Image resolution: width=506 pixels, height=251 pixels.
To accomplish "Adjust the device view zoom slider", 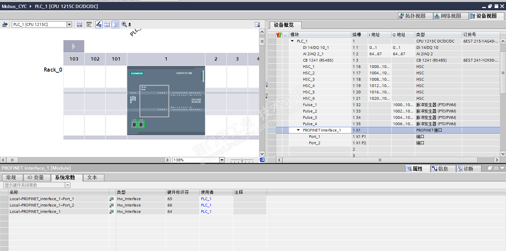I will (x=242, y=160).
